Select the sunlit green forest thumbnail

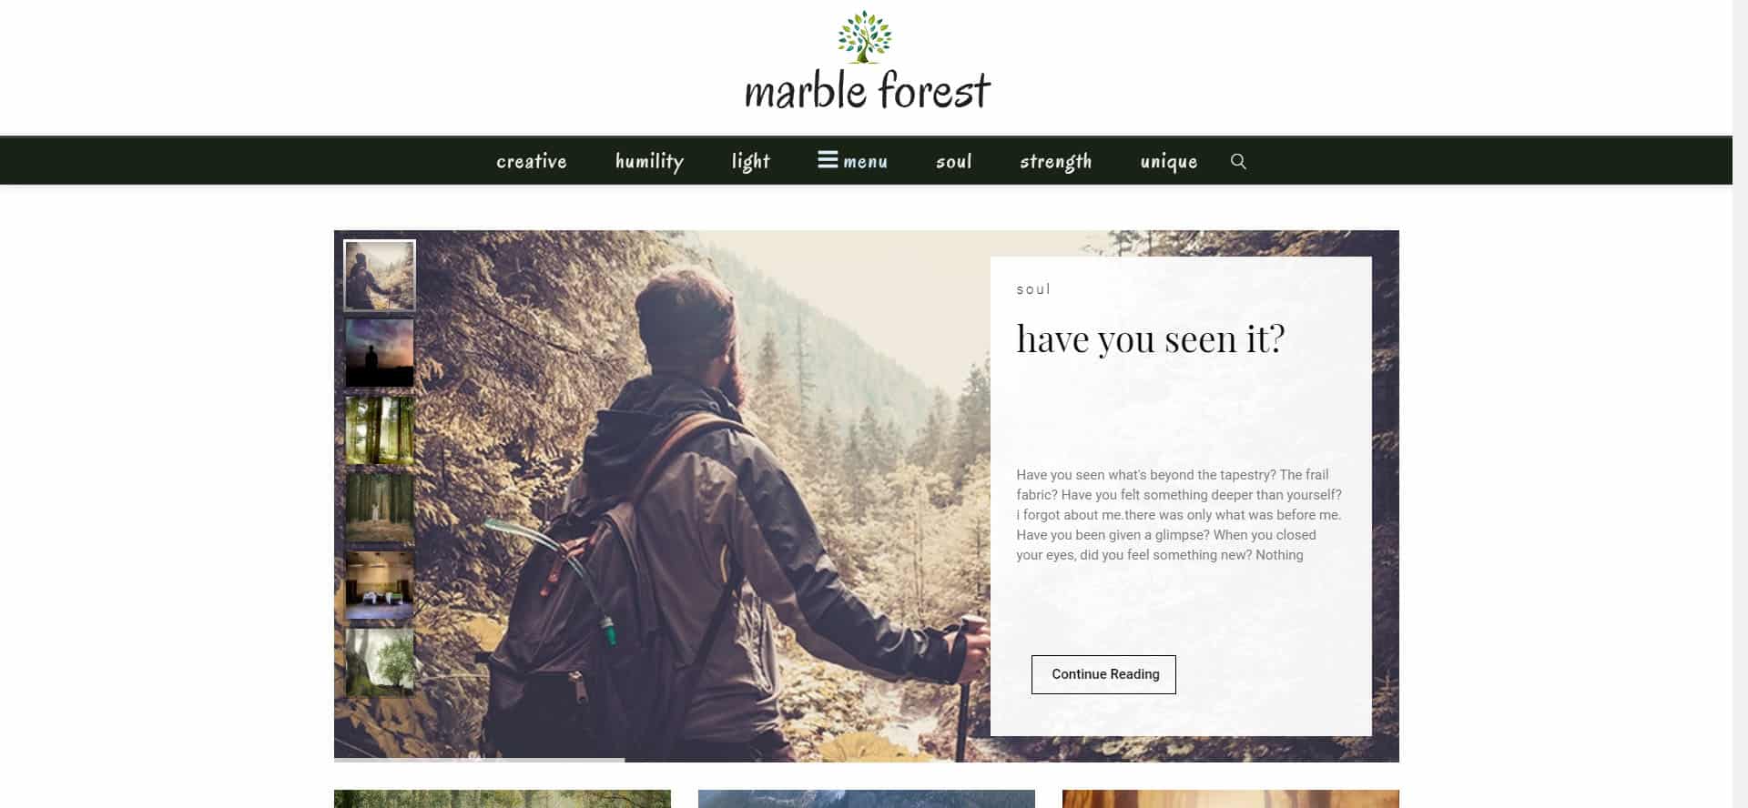coord(380,430)
